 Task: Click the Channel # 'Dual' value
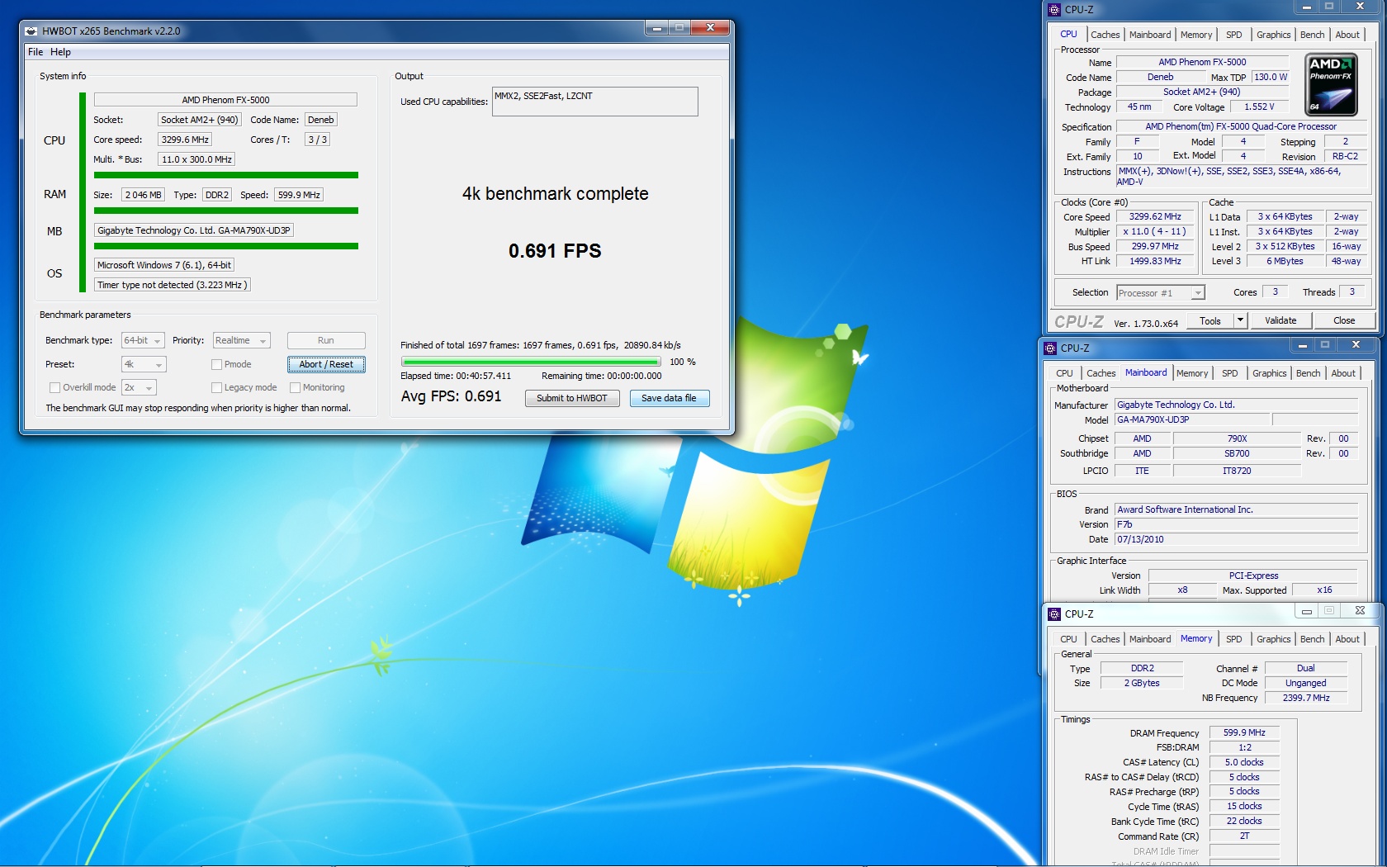coord(1306,668)
